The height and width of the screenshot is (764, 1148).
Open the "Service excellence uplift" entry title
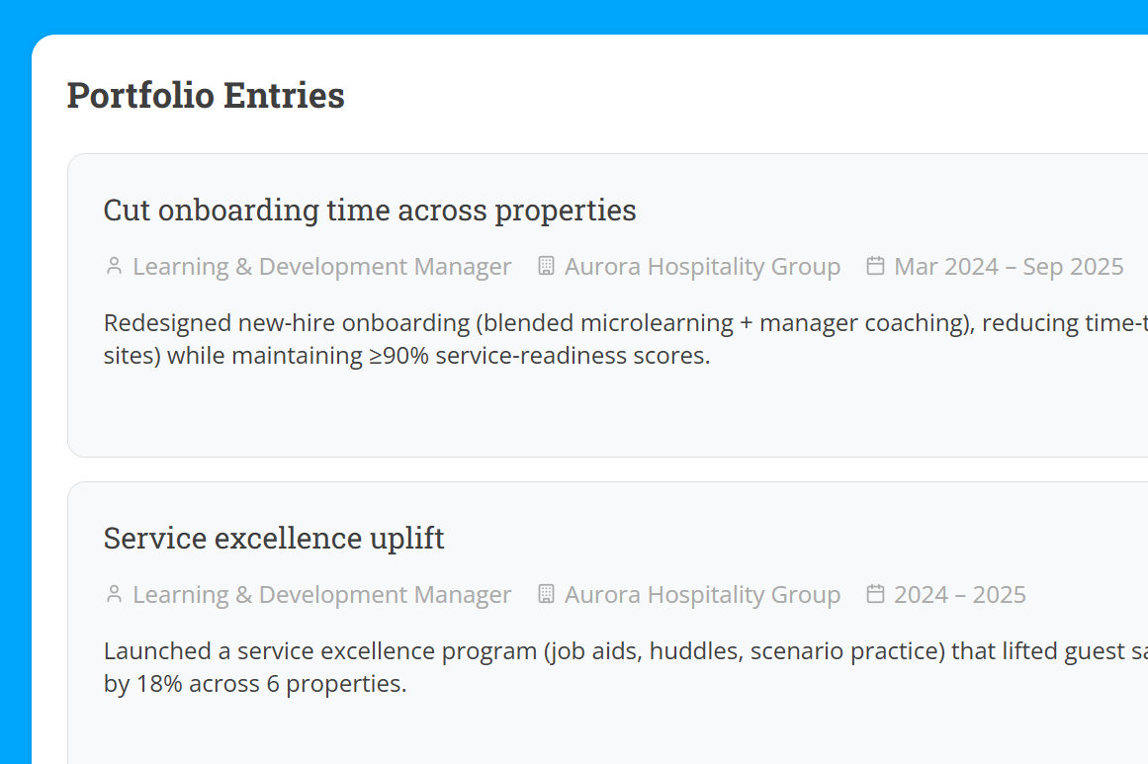click(x=274, y=539)
